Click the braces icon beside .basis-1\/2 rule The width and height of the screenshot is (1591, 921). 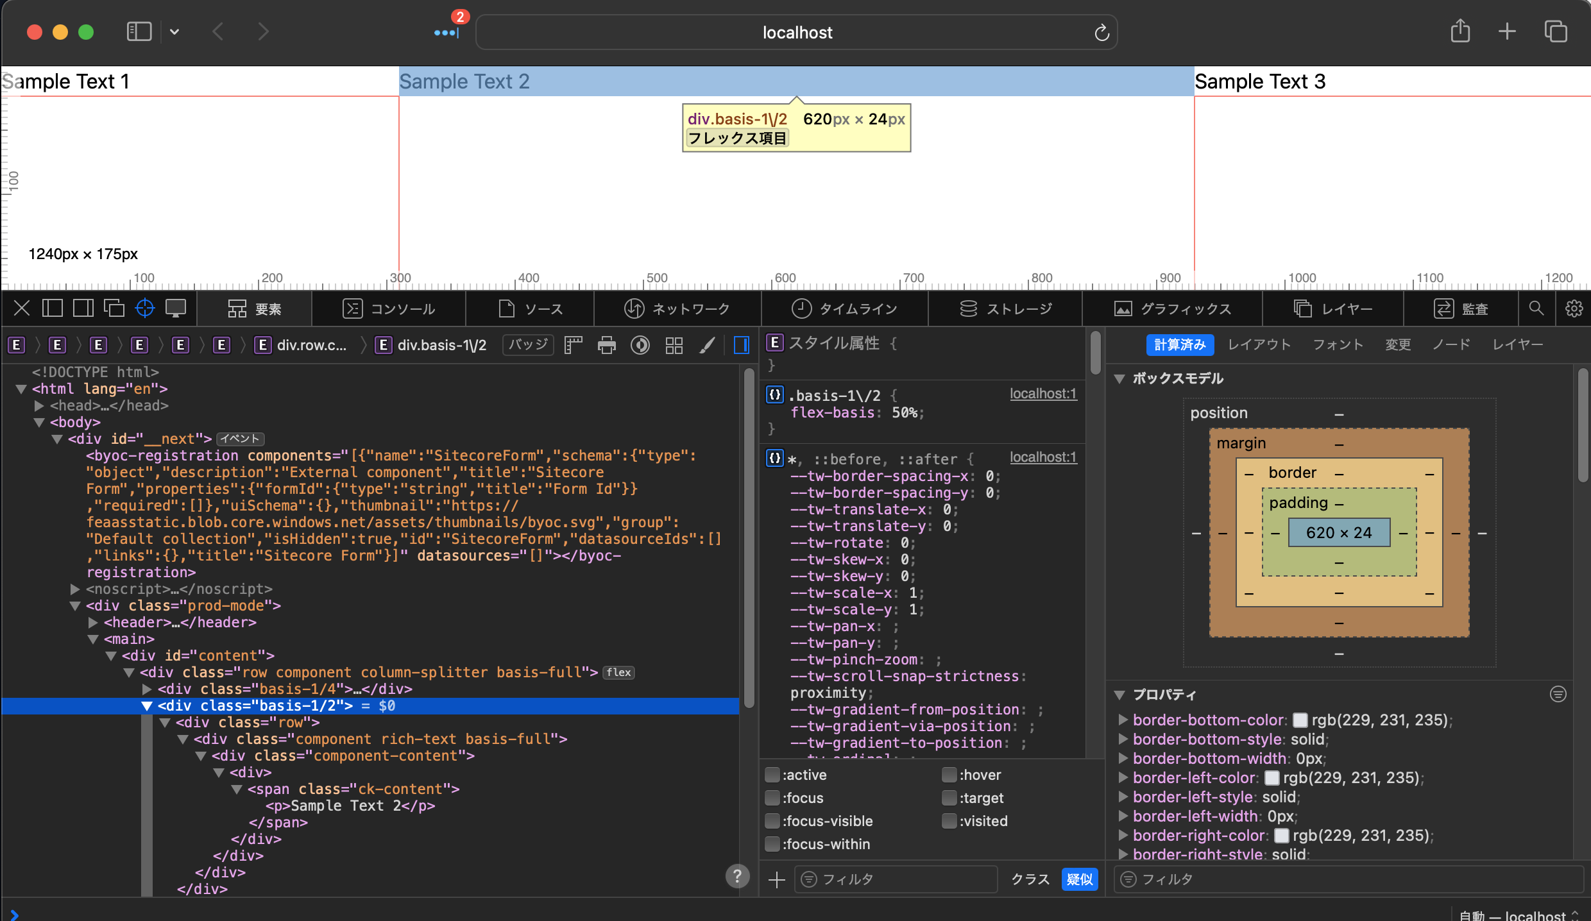click(775, 395)
